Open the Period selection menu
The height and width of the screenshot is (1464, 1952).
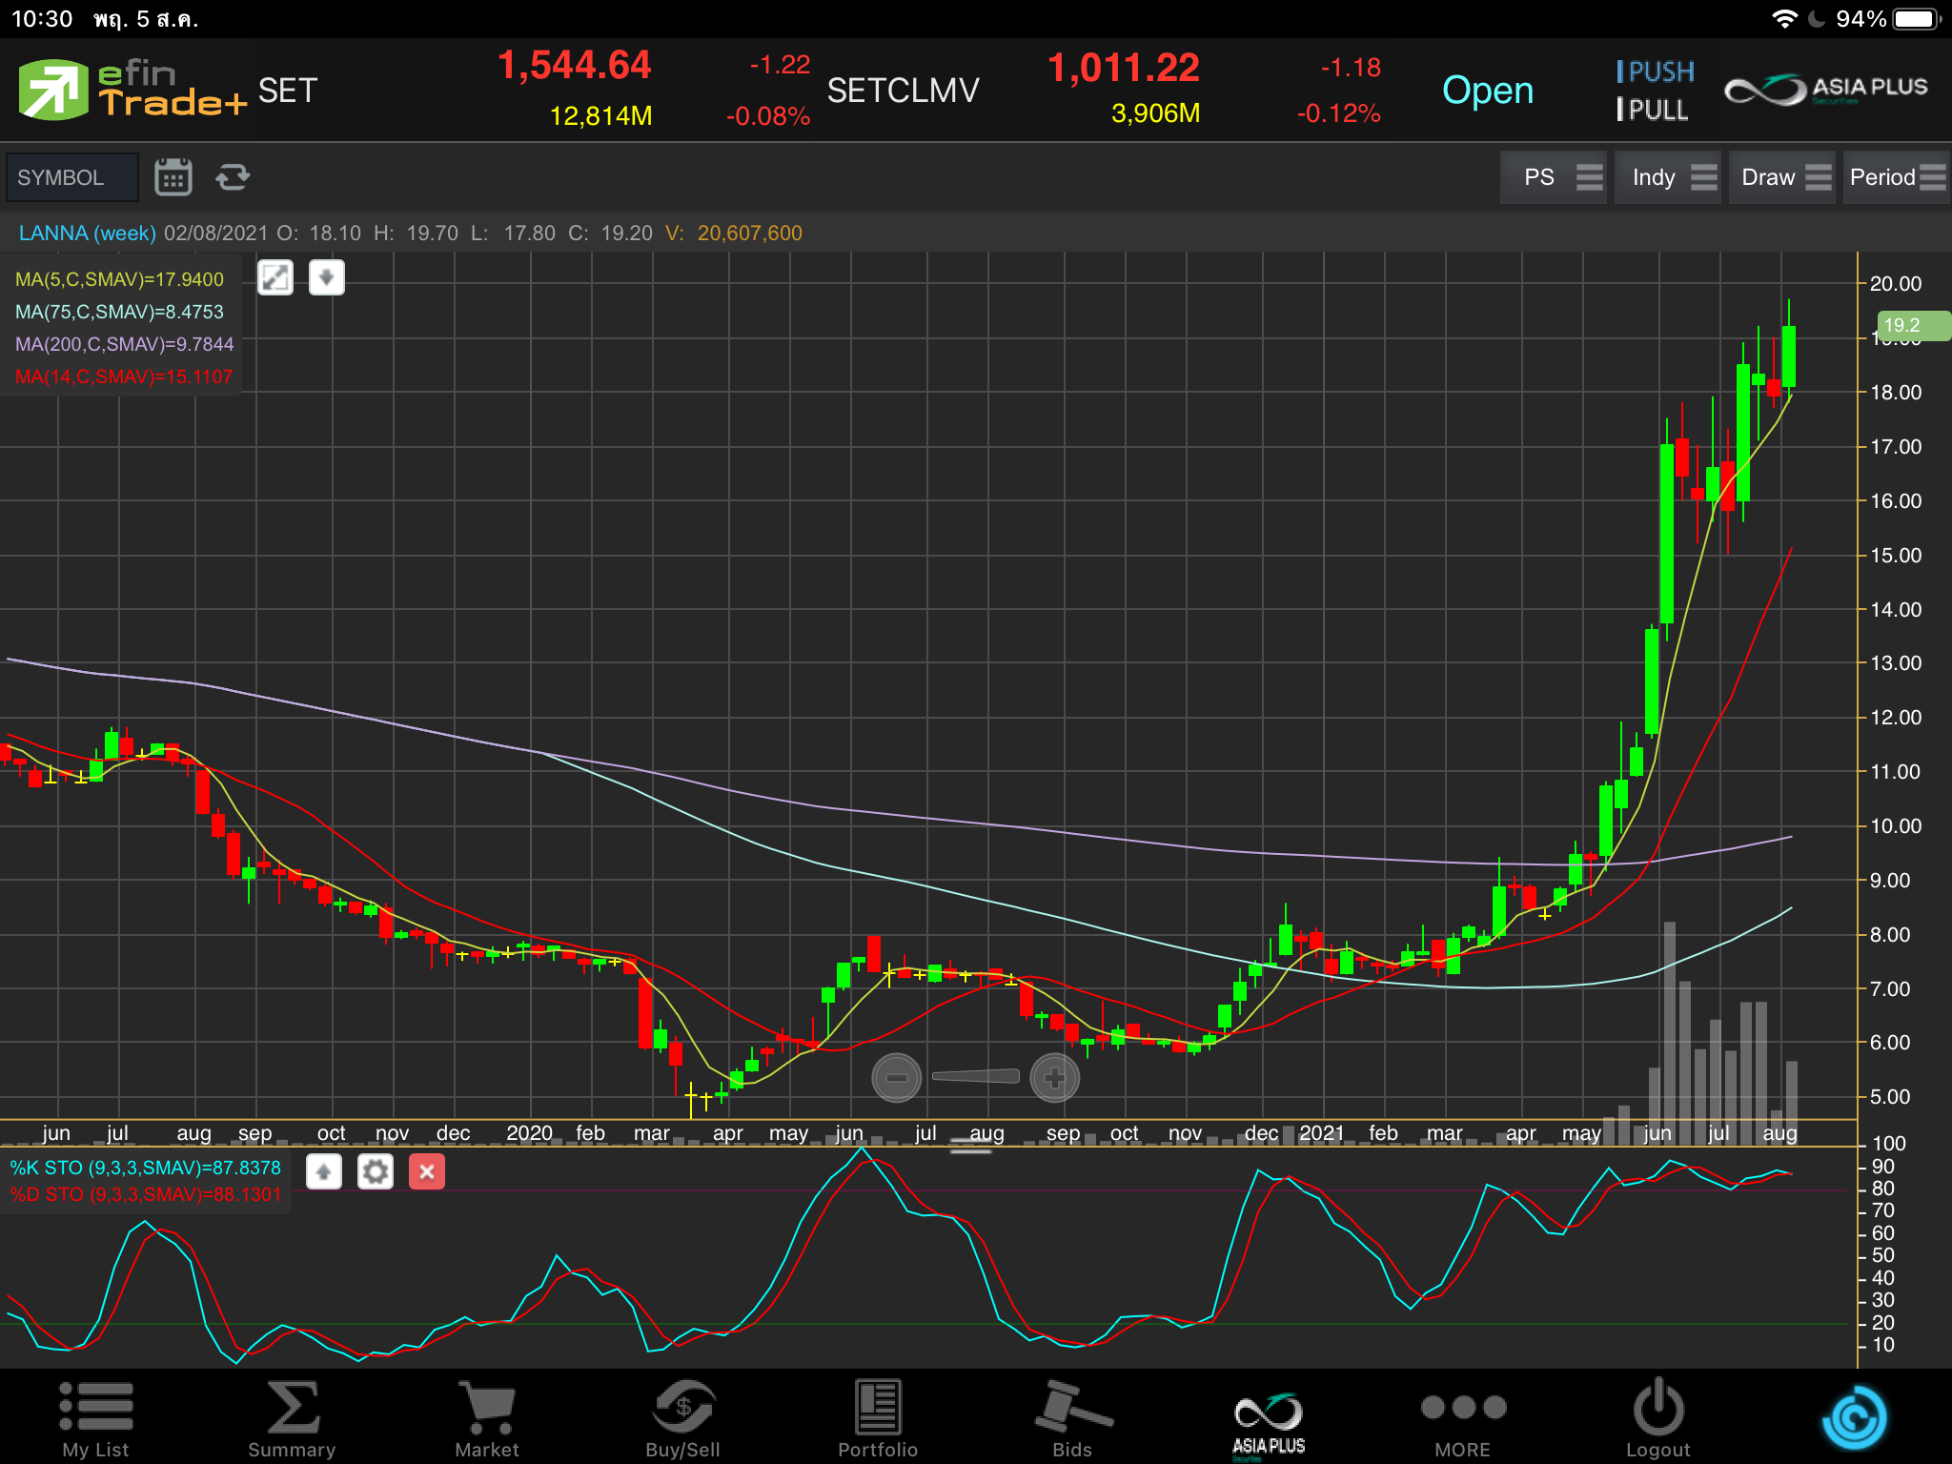(x=1897, y=177)
